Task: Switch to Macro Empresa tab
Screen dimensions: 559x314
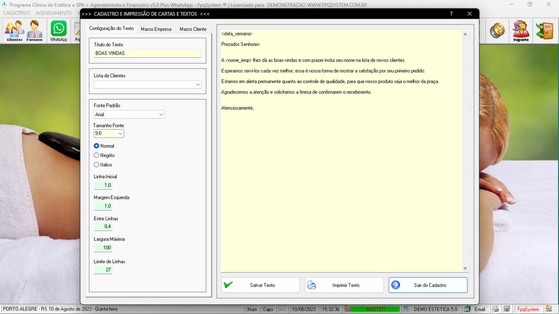Action: click(156, 29)
